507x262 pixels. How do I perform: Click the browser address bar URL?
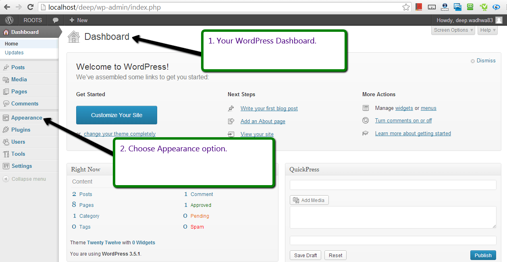coord(104,7)
